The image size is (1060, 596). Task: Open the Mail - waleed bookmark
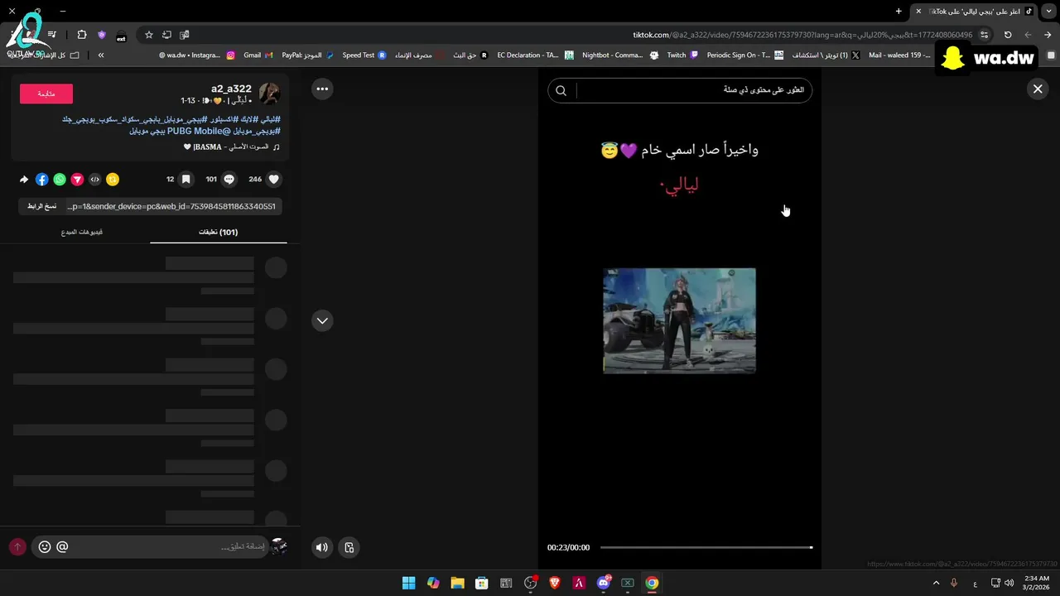pos(899,55)
